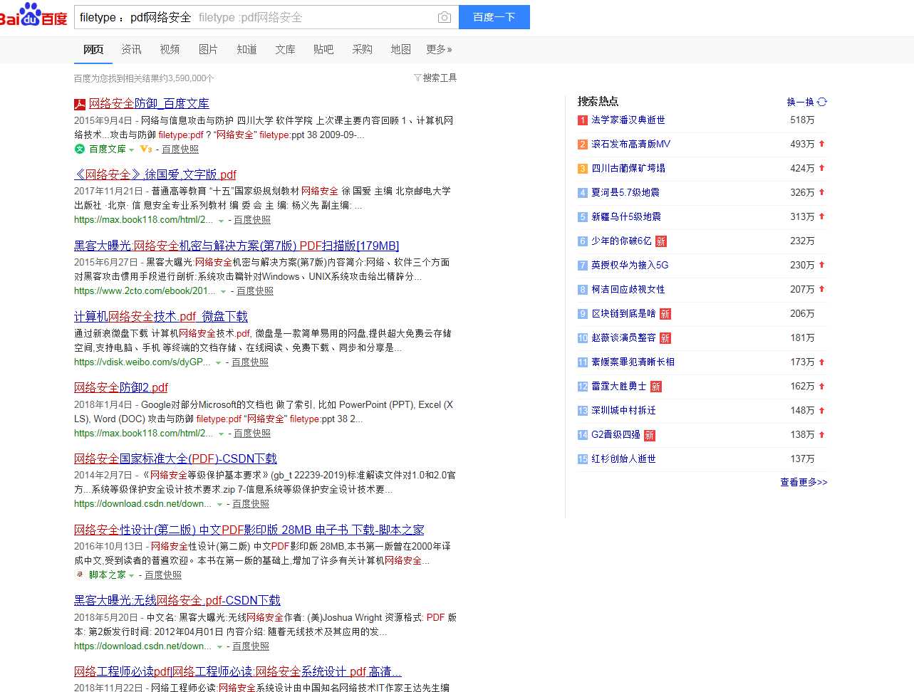Switch to the 视频 tab
Screen dimensions: 914x692
[x=170, y=49]
